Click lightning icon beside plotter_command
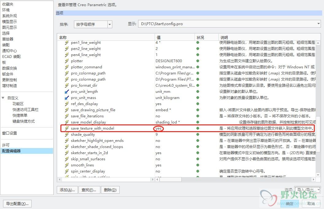The image size is (324, 209). (67, 67)
